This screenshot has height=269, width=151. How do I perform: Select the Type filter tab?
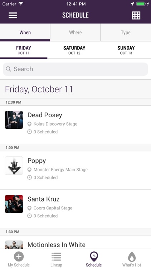(126, 32)
